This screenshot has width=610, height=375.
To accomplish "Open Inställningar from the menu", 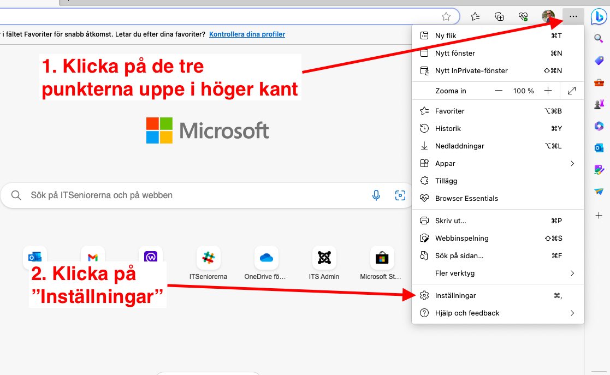I will [x=498, y=295].
